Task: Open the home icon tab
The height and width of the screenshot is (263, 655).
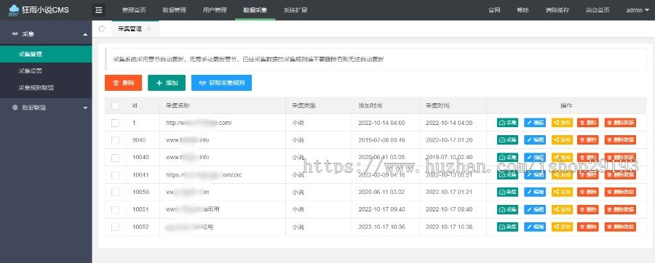Action: pos(101,28)
